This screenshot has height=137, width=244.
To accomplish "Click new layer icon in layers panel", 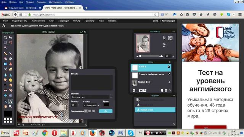I will point(162,91).
